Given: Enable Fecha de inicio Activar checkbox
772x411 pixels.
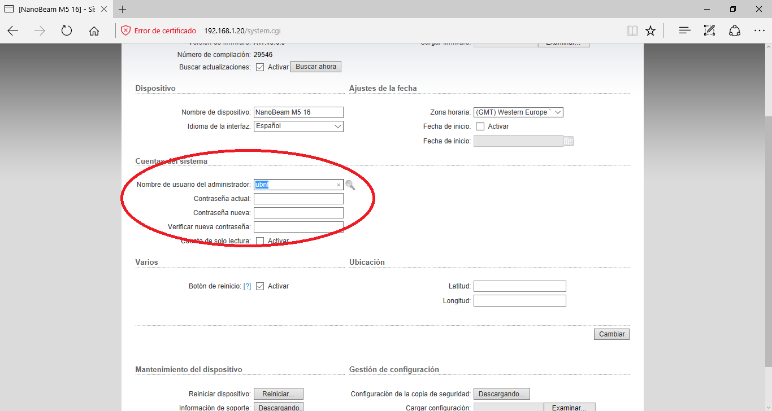Looking at the screenshot, I should click(480, 126).
